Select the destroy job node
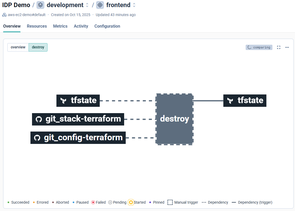Screen dimensions: 295x211 click(x=175, y=119)
